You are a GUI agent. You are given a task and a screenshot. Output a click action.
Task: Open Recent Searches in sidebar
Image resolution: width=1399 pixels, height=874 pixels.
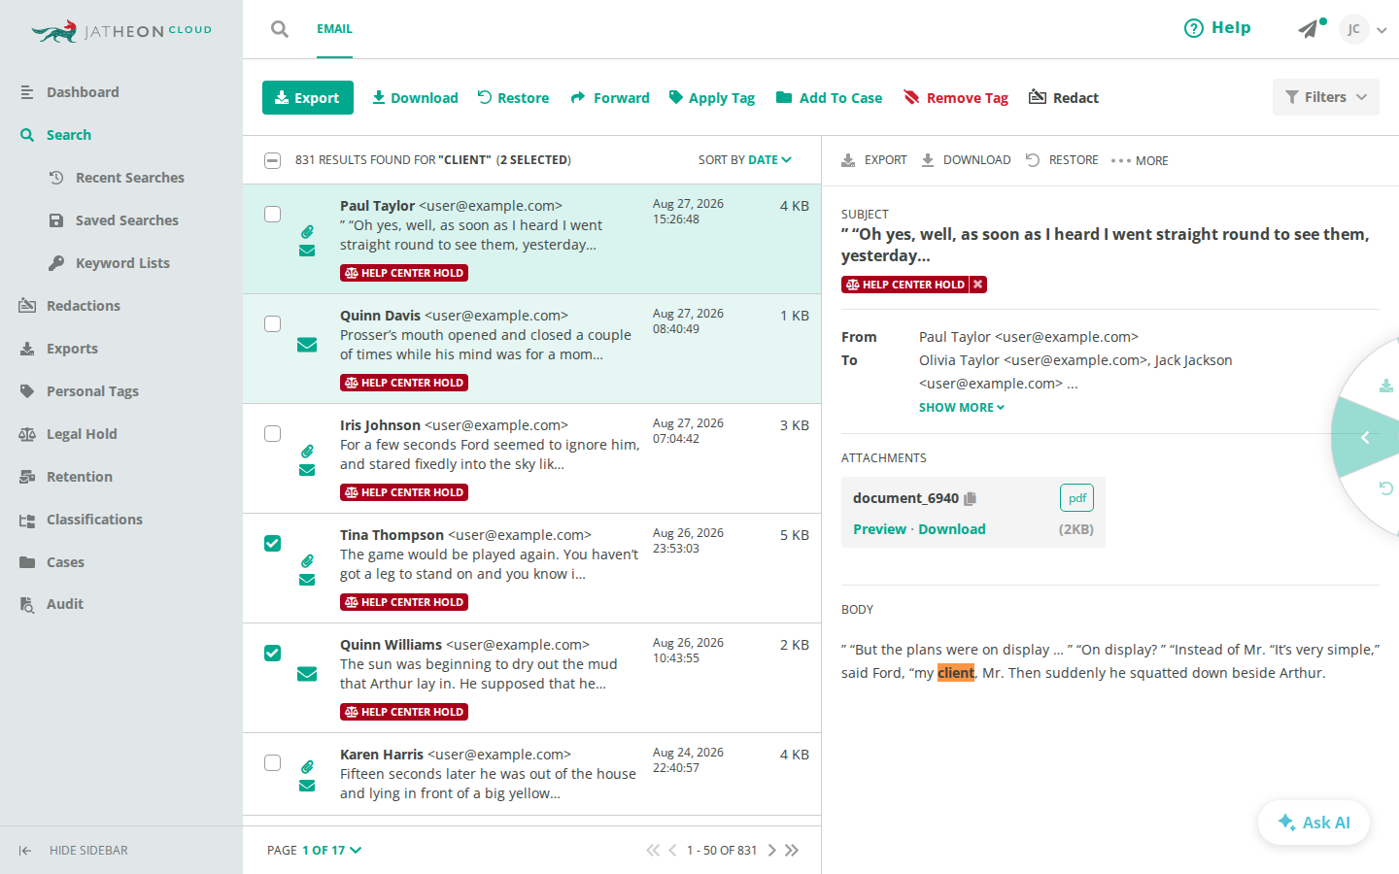point(117,178)
